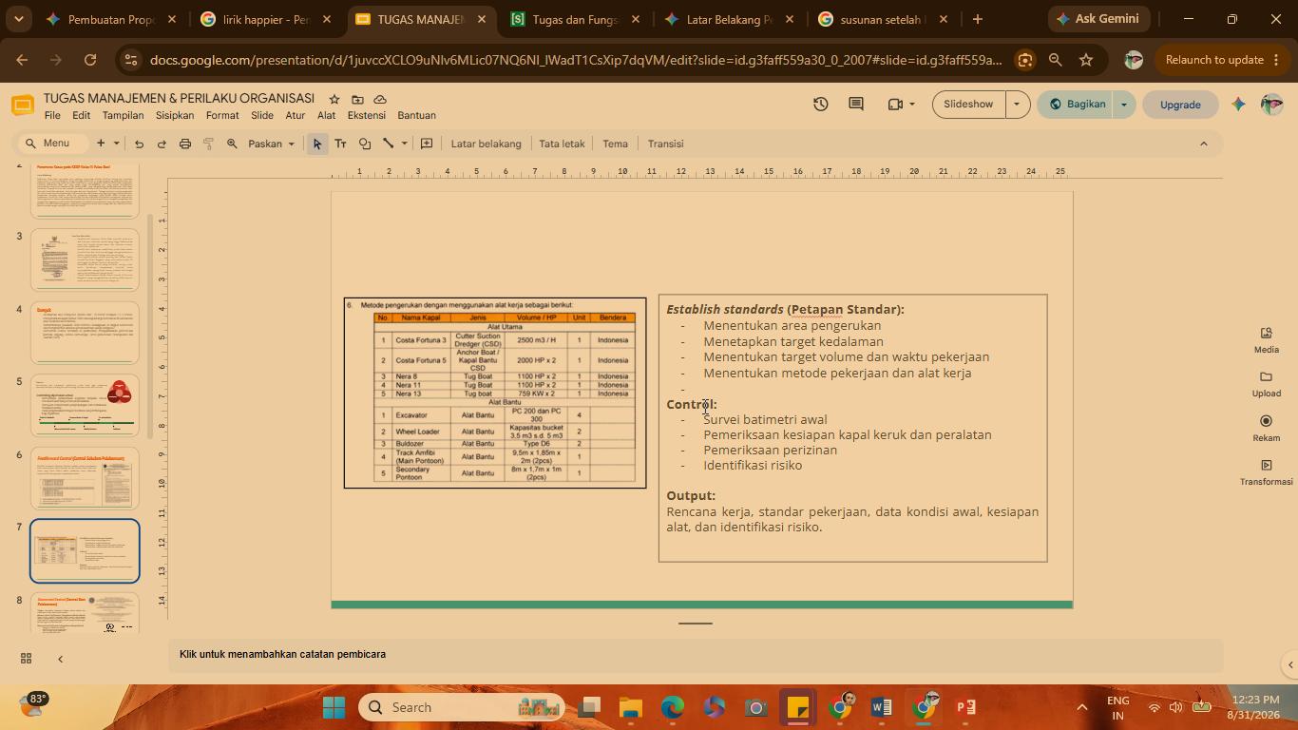This screenshot has height=730, width=1298.
Task: Click the Upgrade button
Action: [1180, 105]
